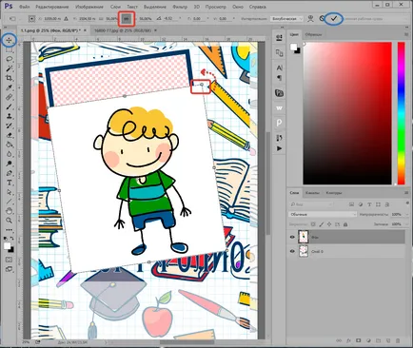Switch to the Контуры tab

point(334,193)
